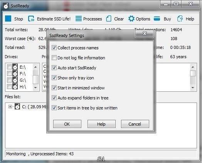Click the G:\ drive disk icon
The width and height of the screenshot is (202, 163).
(15, 80)
